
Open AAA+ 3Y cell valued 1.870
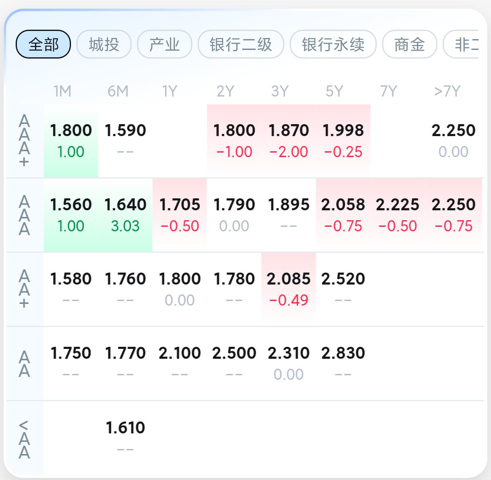pyautogui.click(x=288, y=141)
